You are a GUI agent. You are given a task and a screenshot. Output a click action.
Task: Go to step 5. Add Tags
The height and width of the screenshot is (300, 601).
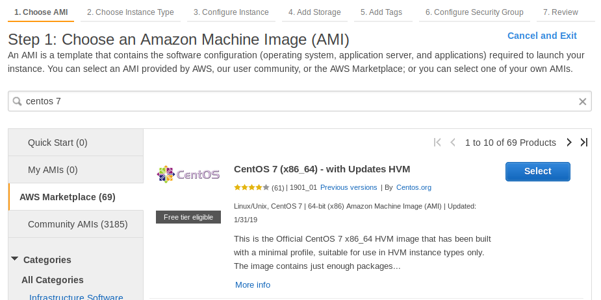coord(381,12)
